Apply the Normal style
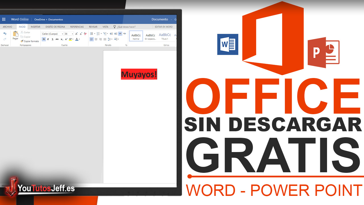This screenshot has height=205, width=364. click(136, 36)
